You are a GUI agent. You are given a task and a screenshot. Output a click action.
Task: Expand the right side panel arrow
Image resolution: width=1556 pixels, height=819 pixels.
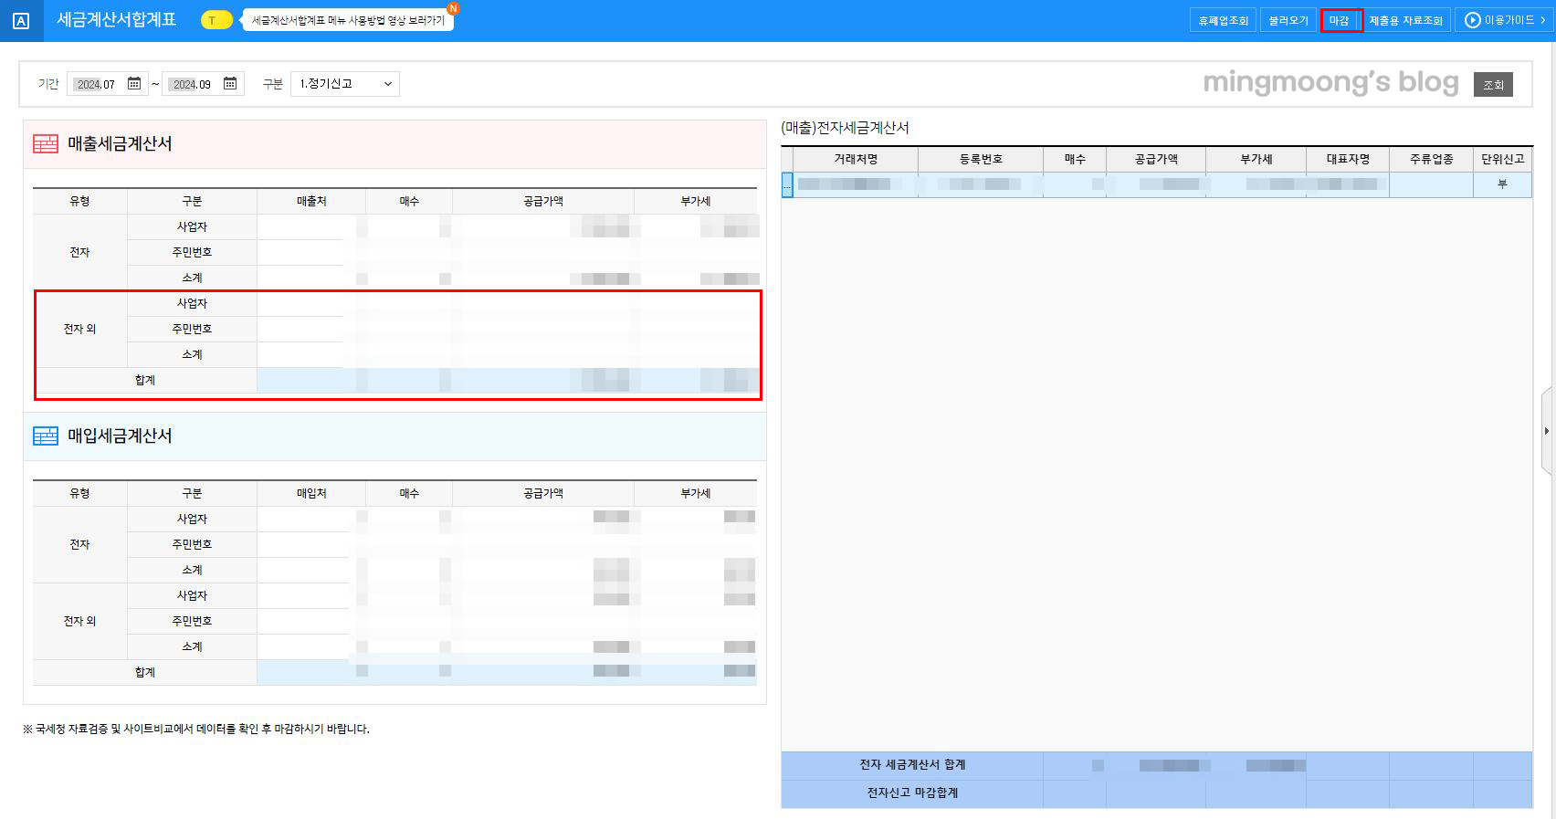[x=1547, y=431]
